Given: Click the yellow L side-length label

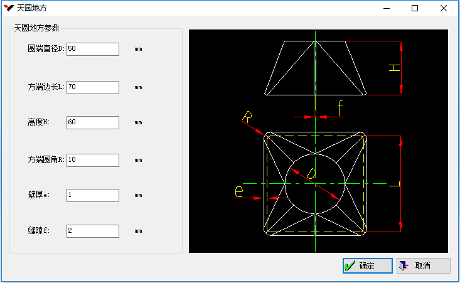Looking at the screenshot, I should [x=394, y=184].
